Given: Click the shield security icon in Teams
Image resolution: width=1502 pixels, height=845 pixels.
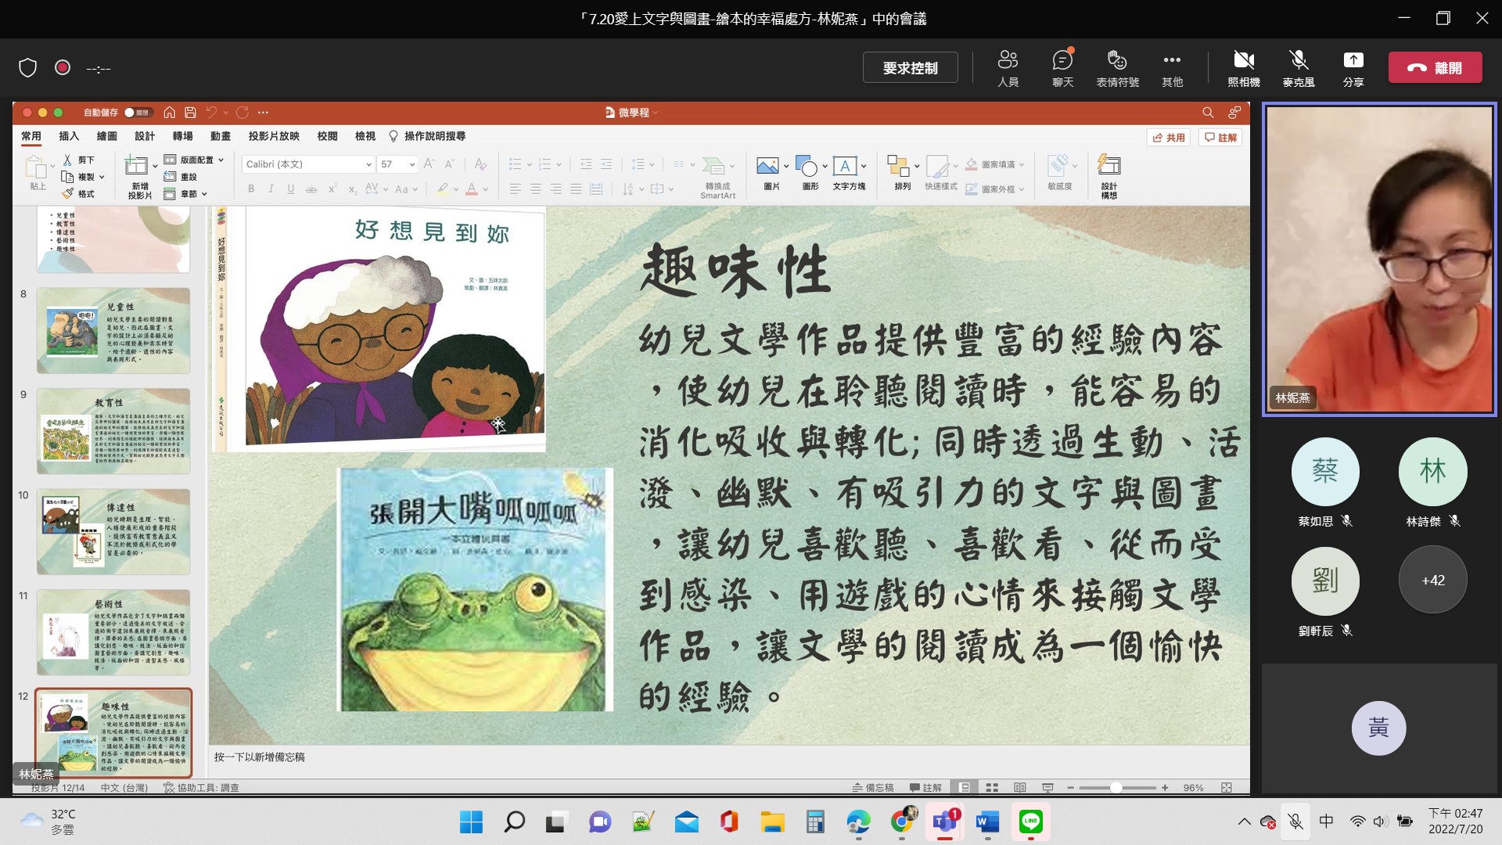Looking at the screenshot, I should (x=28, y=68).
